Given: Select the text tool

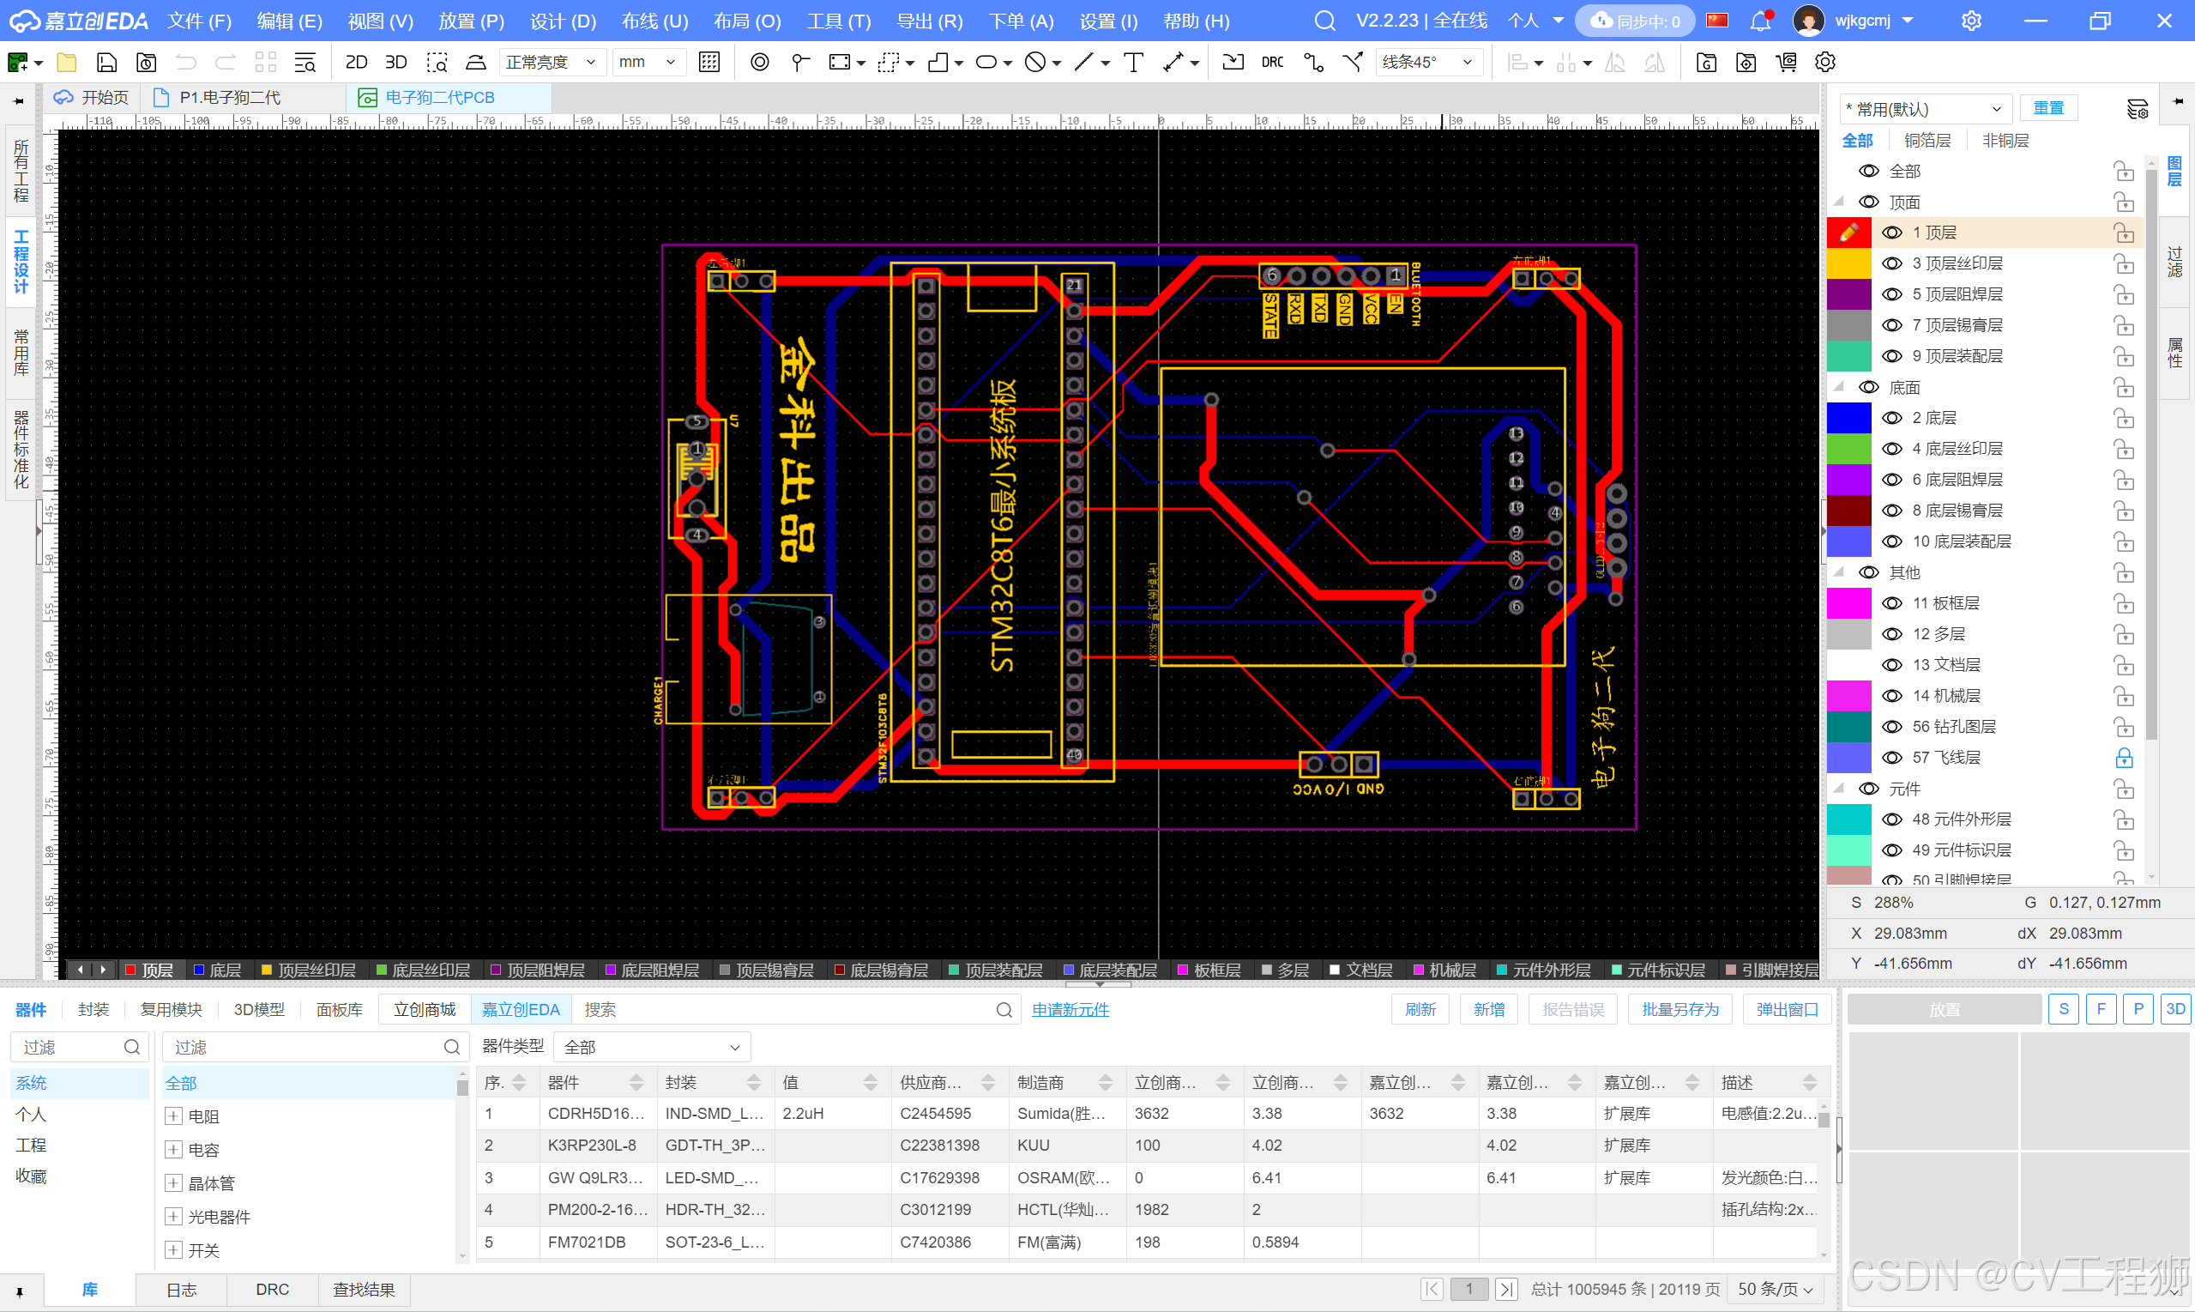Looking at the screenshot, I should pos(1133,62).
